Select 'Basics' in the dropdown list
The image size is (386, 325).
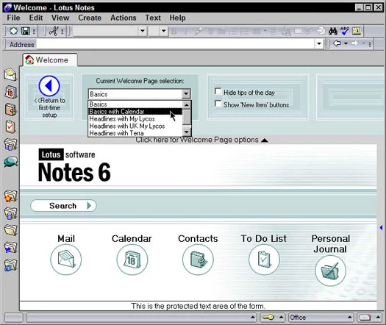pyautogui.click(x=135, y=104)
